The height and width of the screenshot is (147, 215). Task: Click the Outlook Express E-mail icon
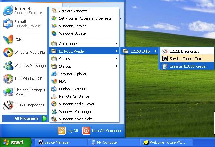pyautogui.click(x=8, y=24)
